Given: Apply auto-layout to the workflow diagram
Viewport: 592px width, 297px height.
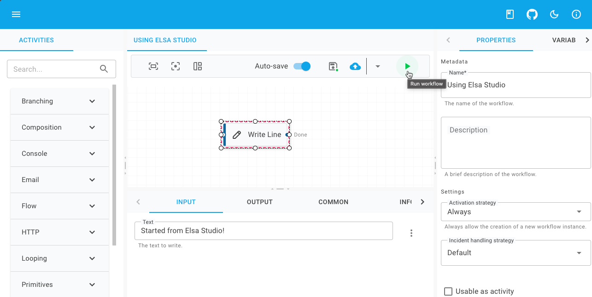Looking at the screenshot, I should tap(197, 66).
